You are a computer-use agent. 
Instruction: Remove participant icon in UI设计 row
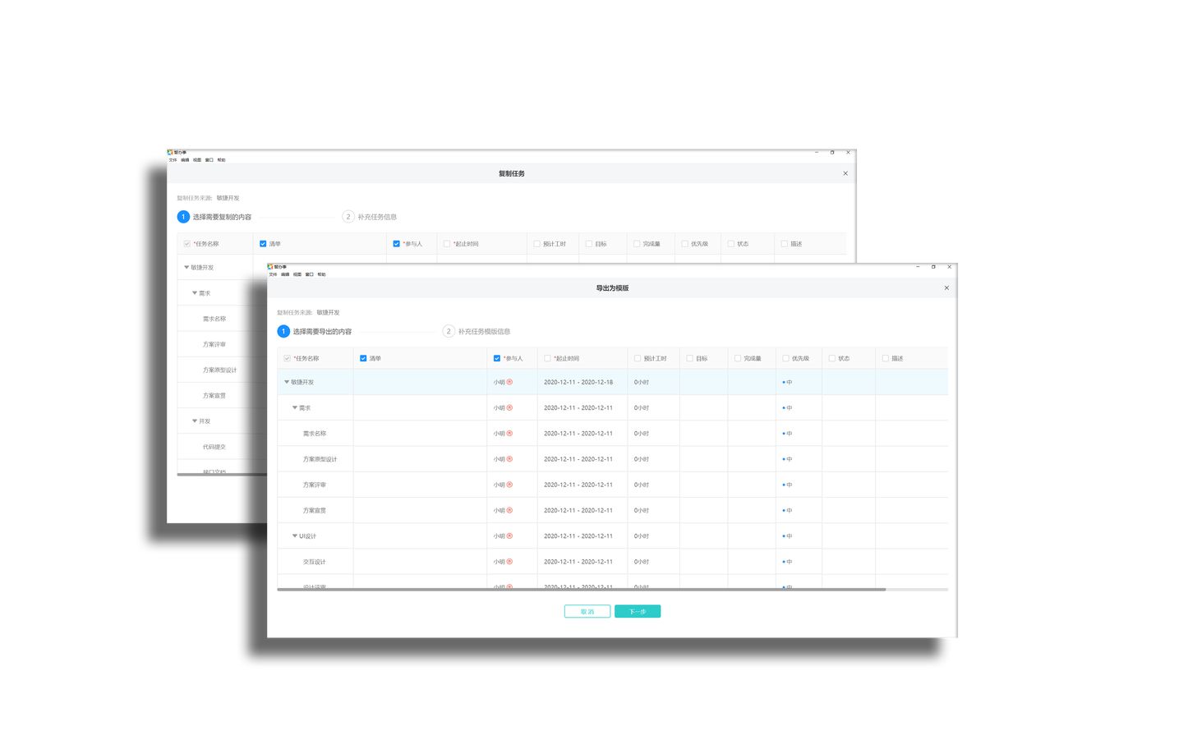pyautogui.click(x=509, y=536)
